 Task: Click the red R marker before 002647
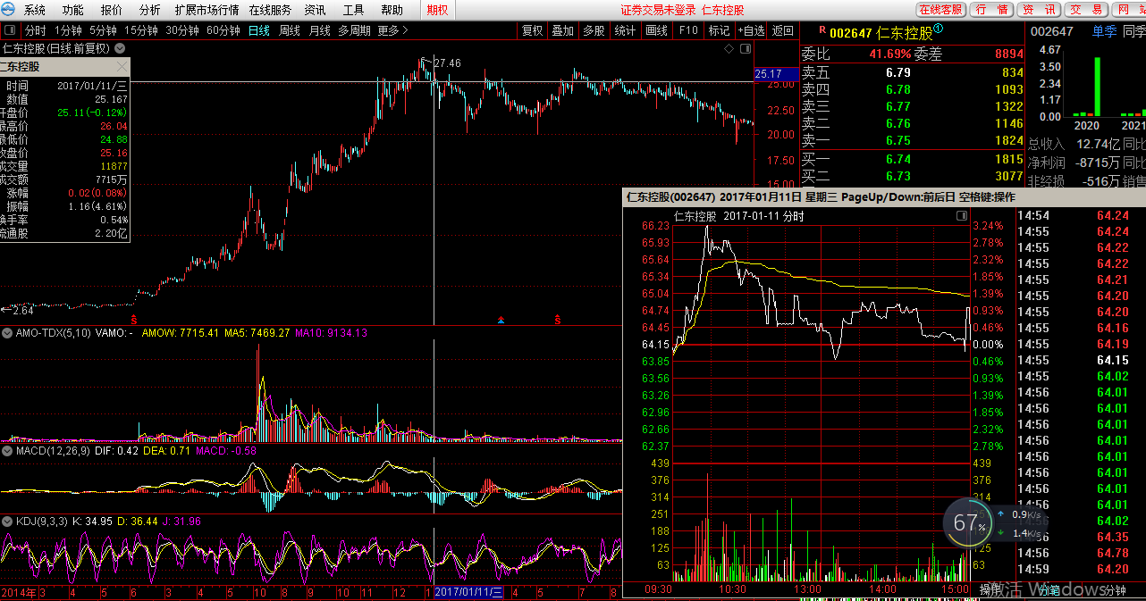coord(822,29)
